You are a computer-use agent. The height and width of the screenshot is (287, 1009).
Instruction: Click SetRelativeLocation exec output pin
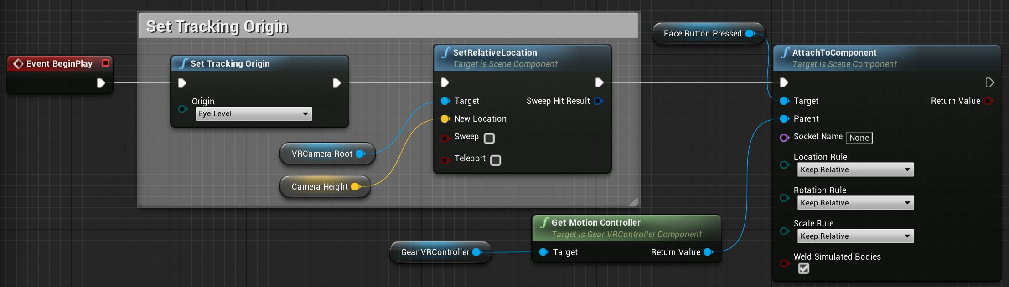coord(600,82)
